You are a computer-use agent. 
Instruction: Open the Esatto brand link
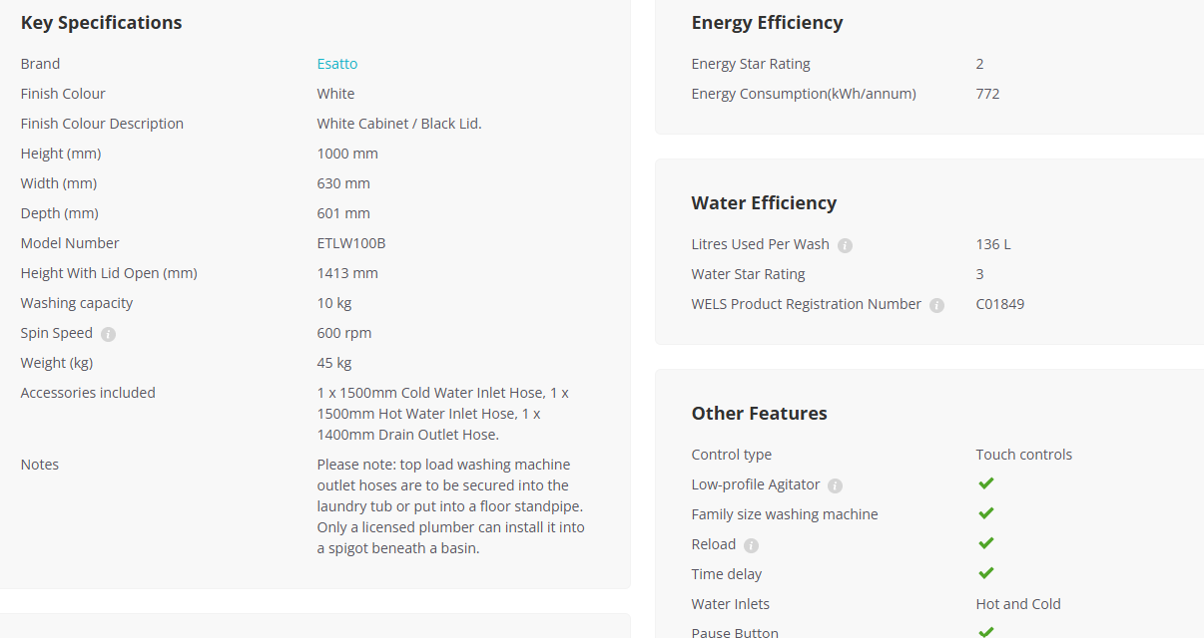click(336, 64)
